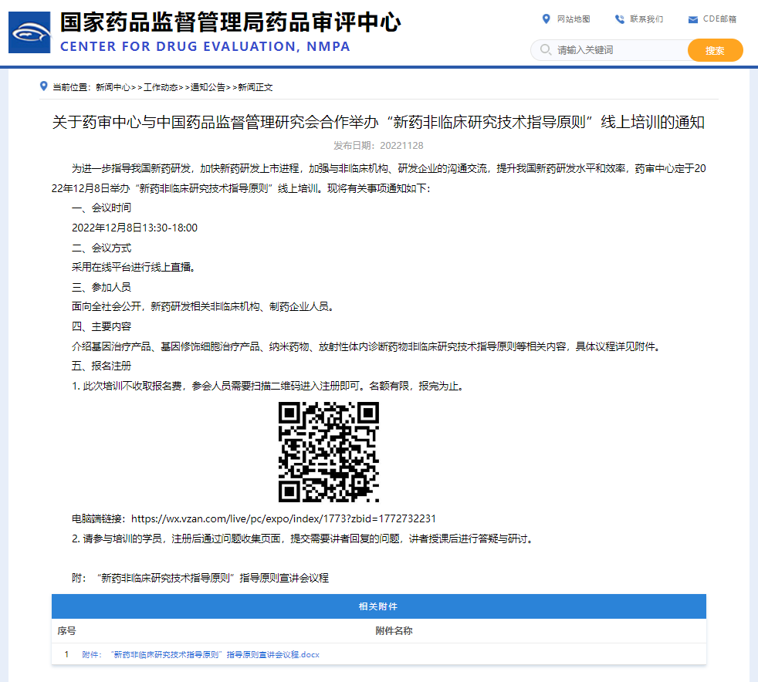Viewport: 758px width, 682px height.
Task: Click the heading 四、主要内容
Action: pyautogui.click(x=102, y=326)
